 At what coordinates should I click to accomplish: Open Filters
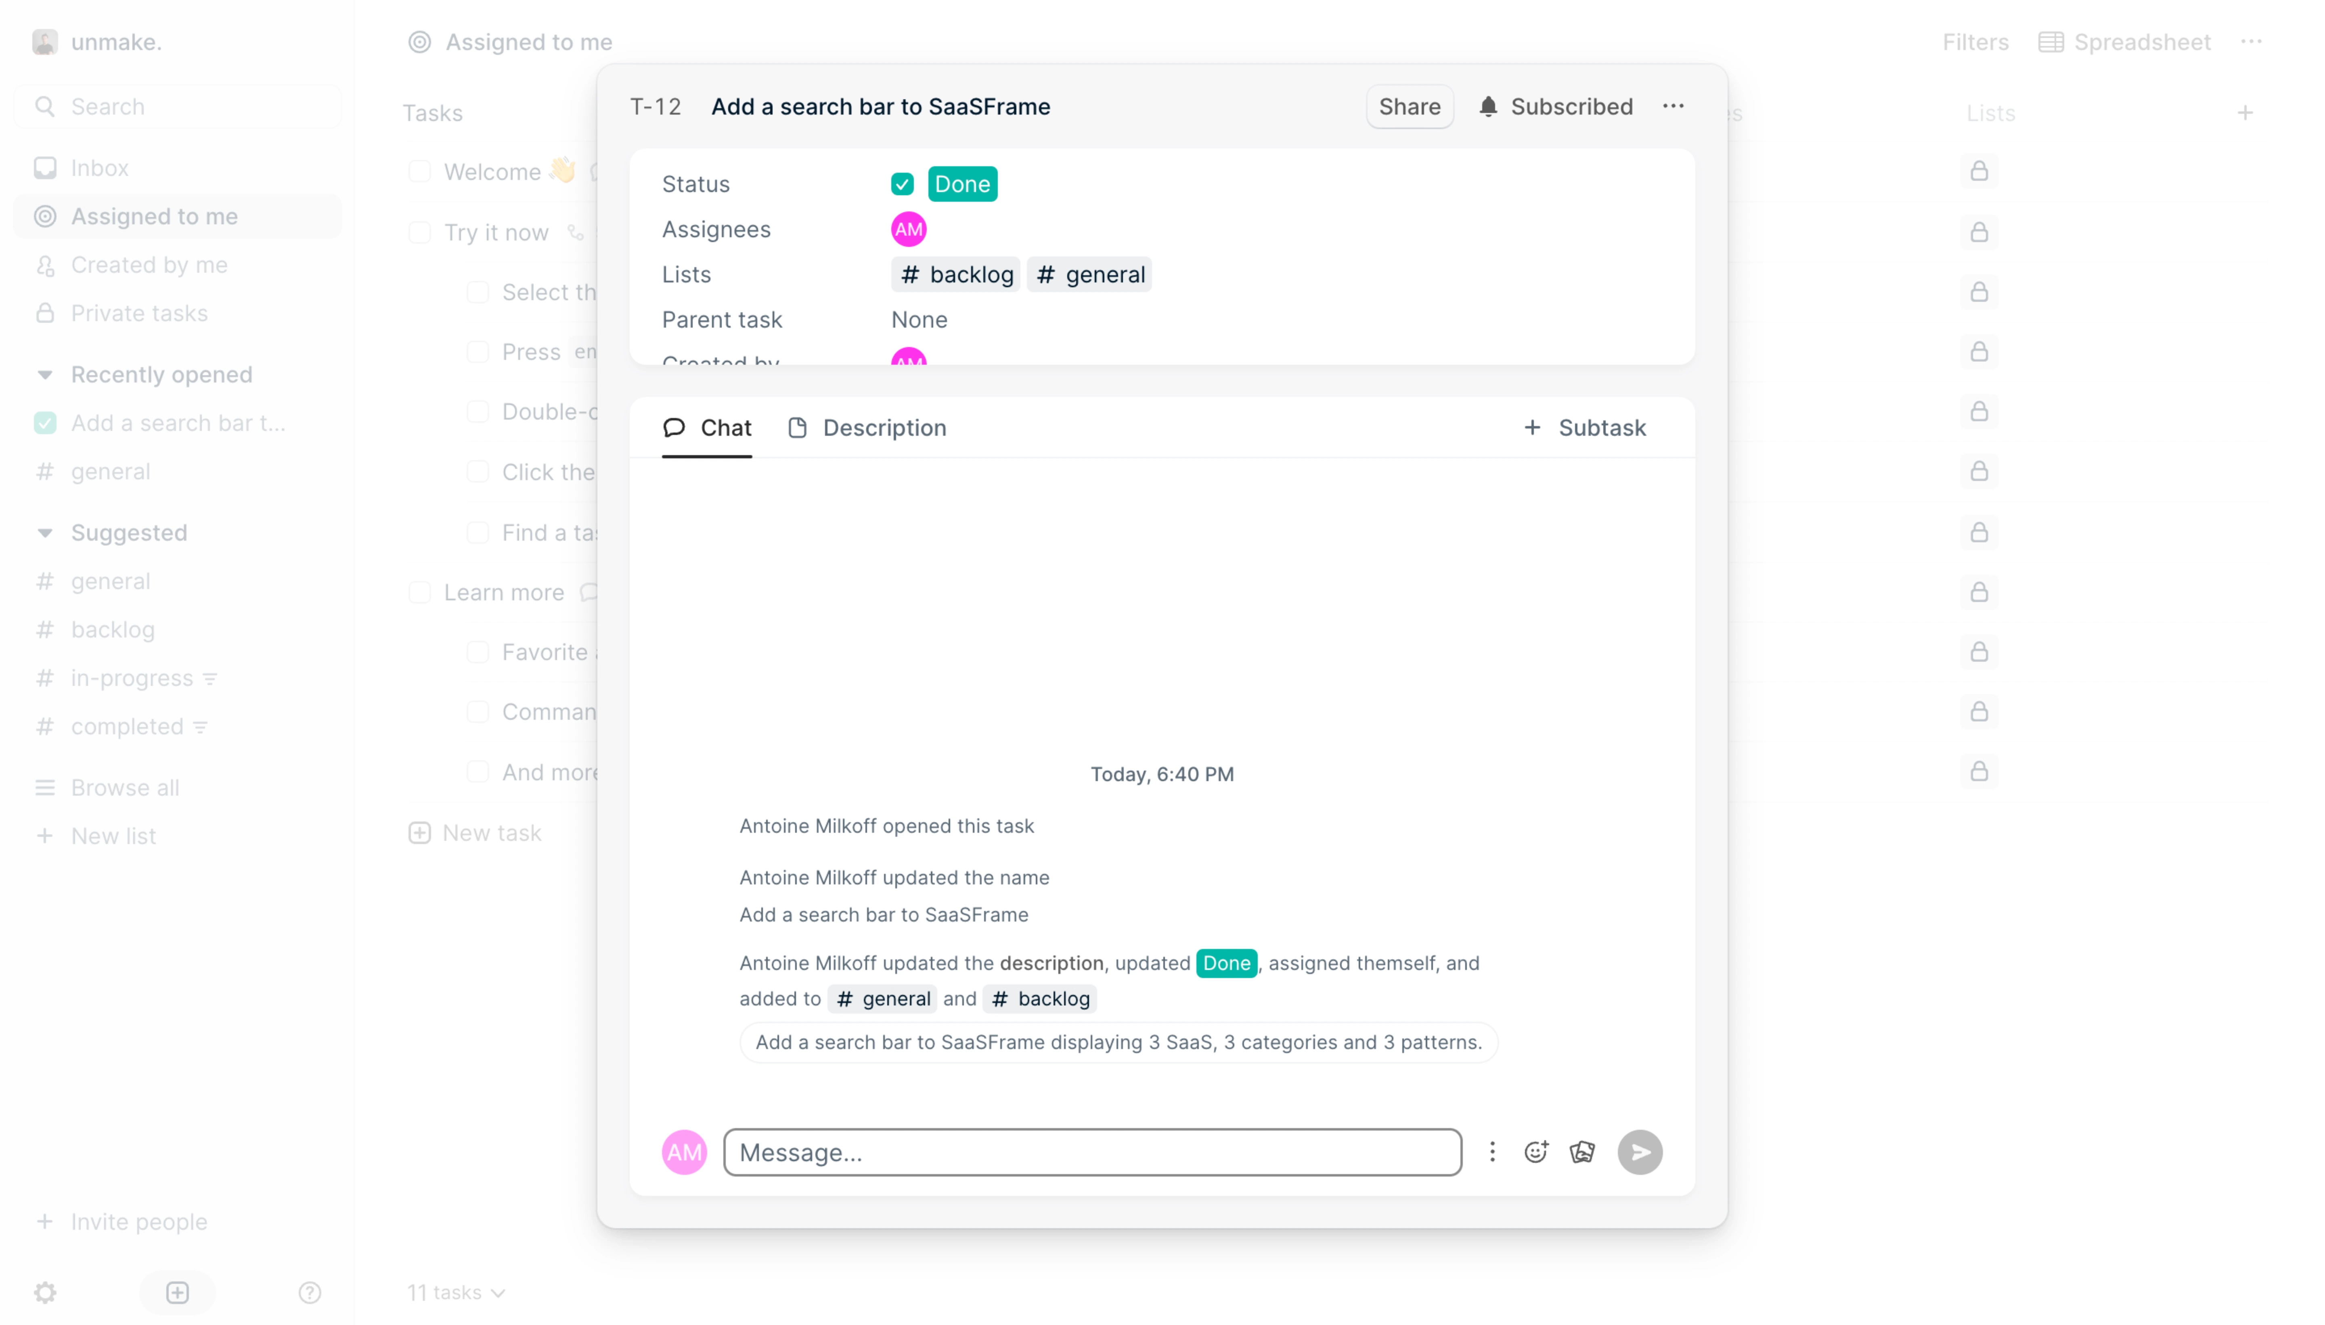[1975, 42]
